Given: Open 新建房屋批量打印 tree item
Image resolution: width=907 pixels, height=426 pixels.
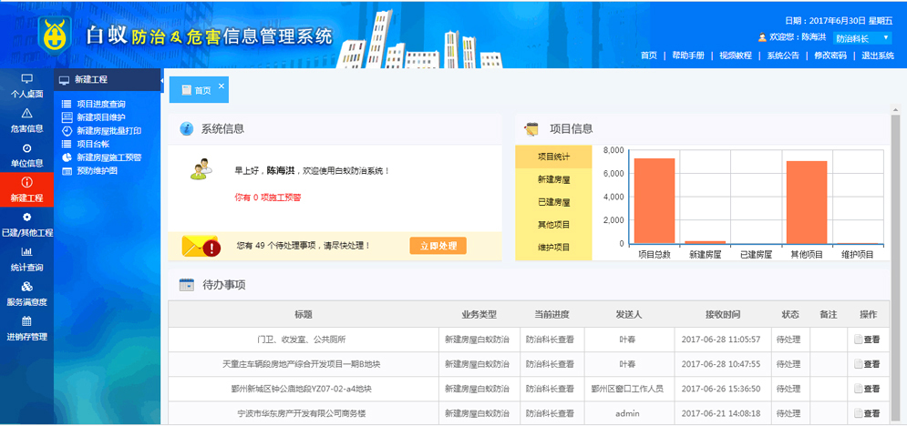Looking at the screenshot, I should tap(108, 131).
